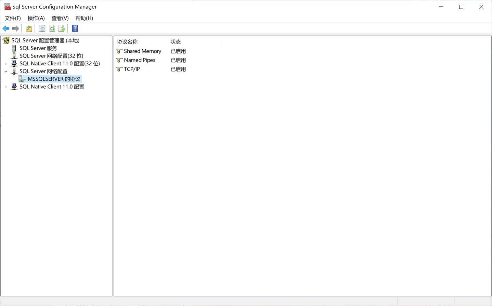Minimize the Sql Server Configuration Manager window
This screenshot has height=306, width=492.
click(441, 7)
